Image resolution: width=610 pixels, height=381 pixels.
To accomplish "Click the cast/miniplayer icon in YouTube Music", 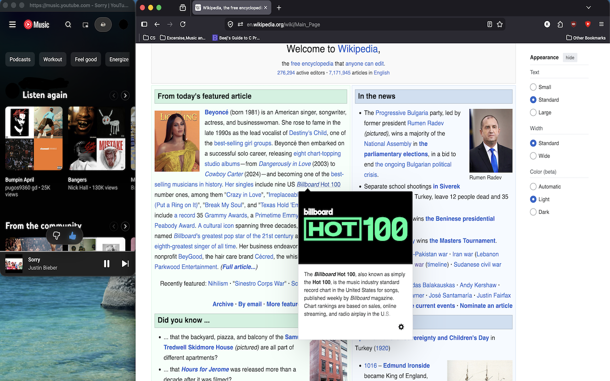I will [x=85, y=25].
